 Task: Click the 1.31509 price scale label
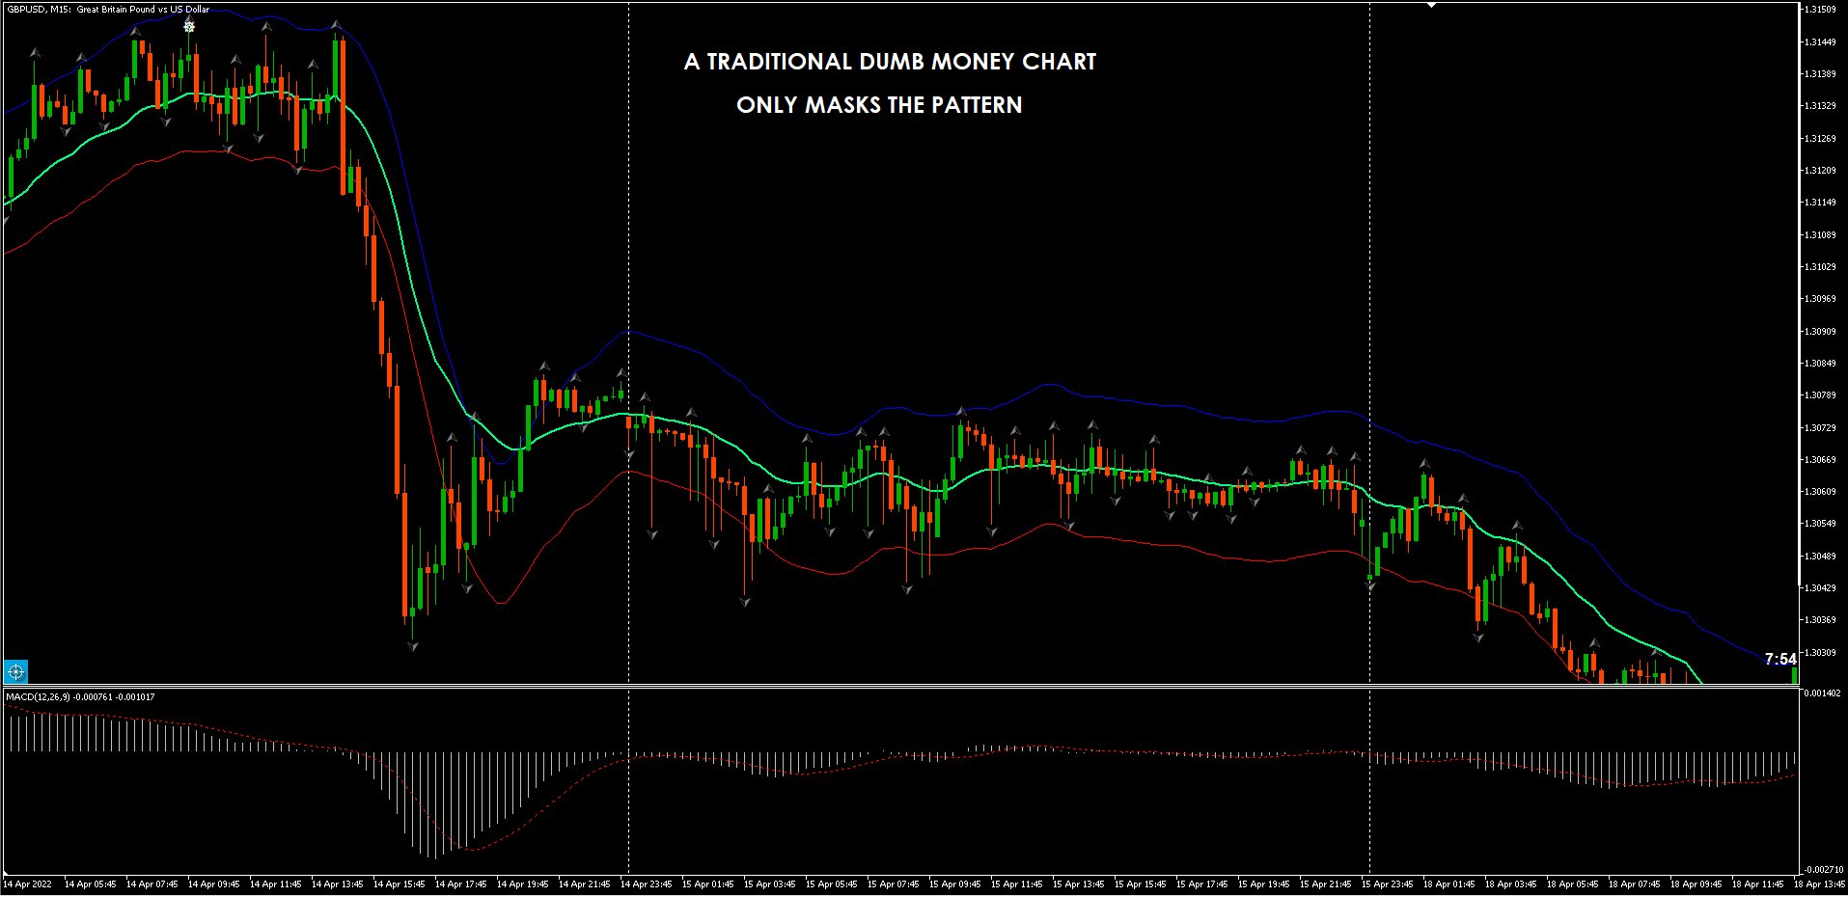coord(1823,10)
